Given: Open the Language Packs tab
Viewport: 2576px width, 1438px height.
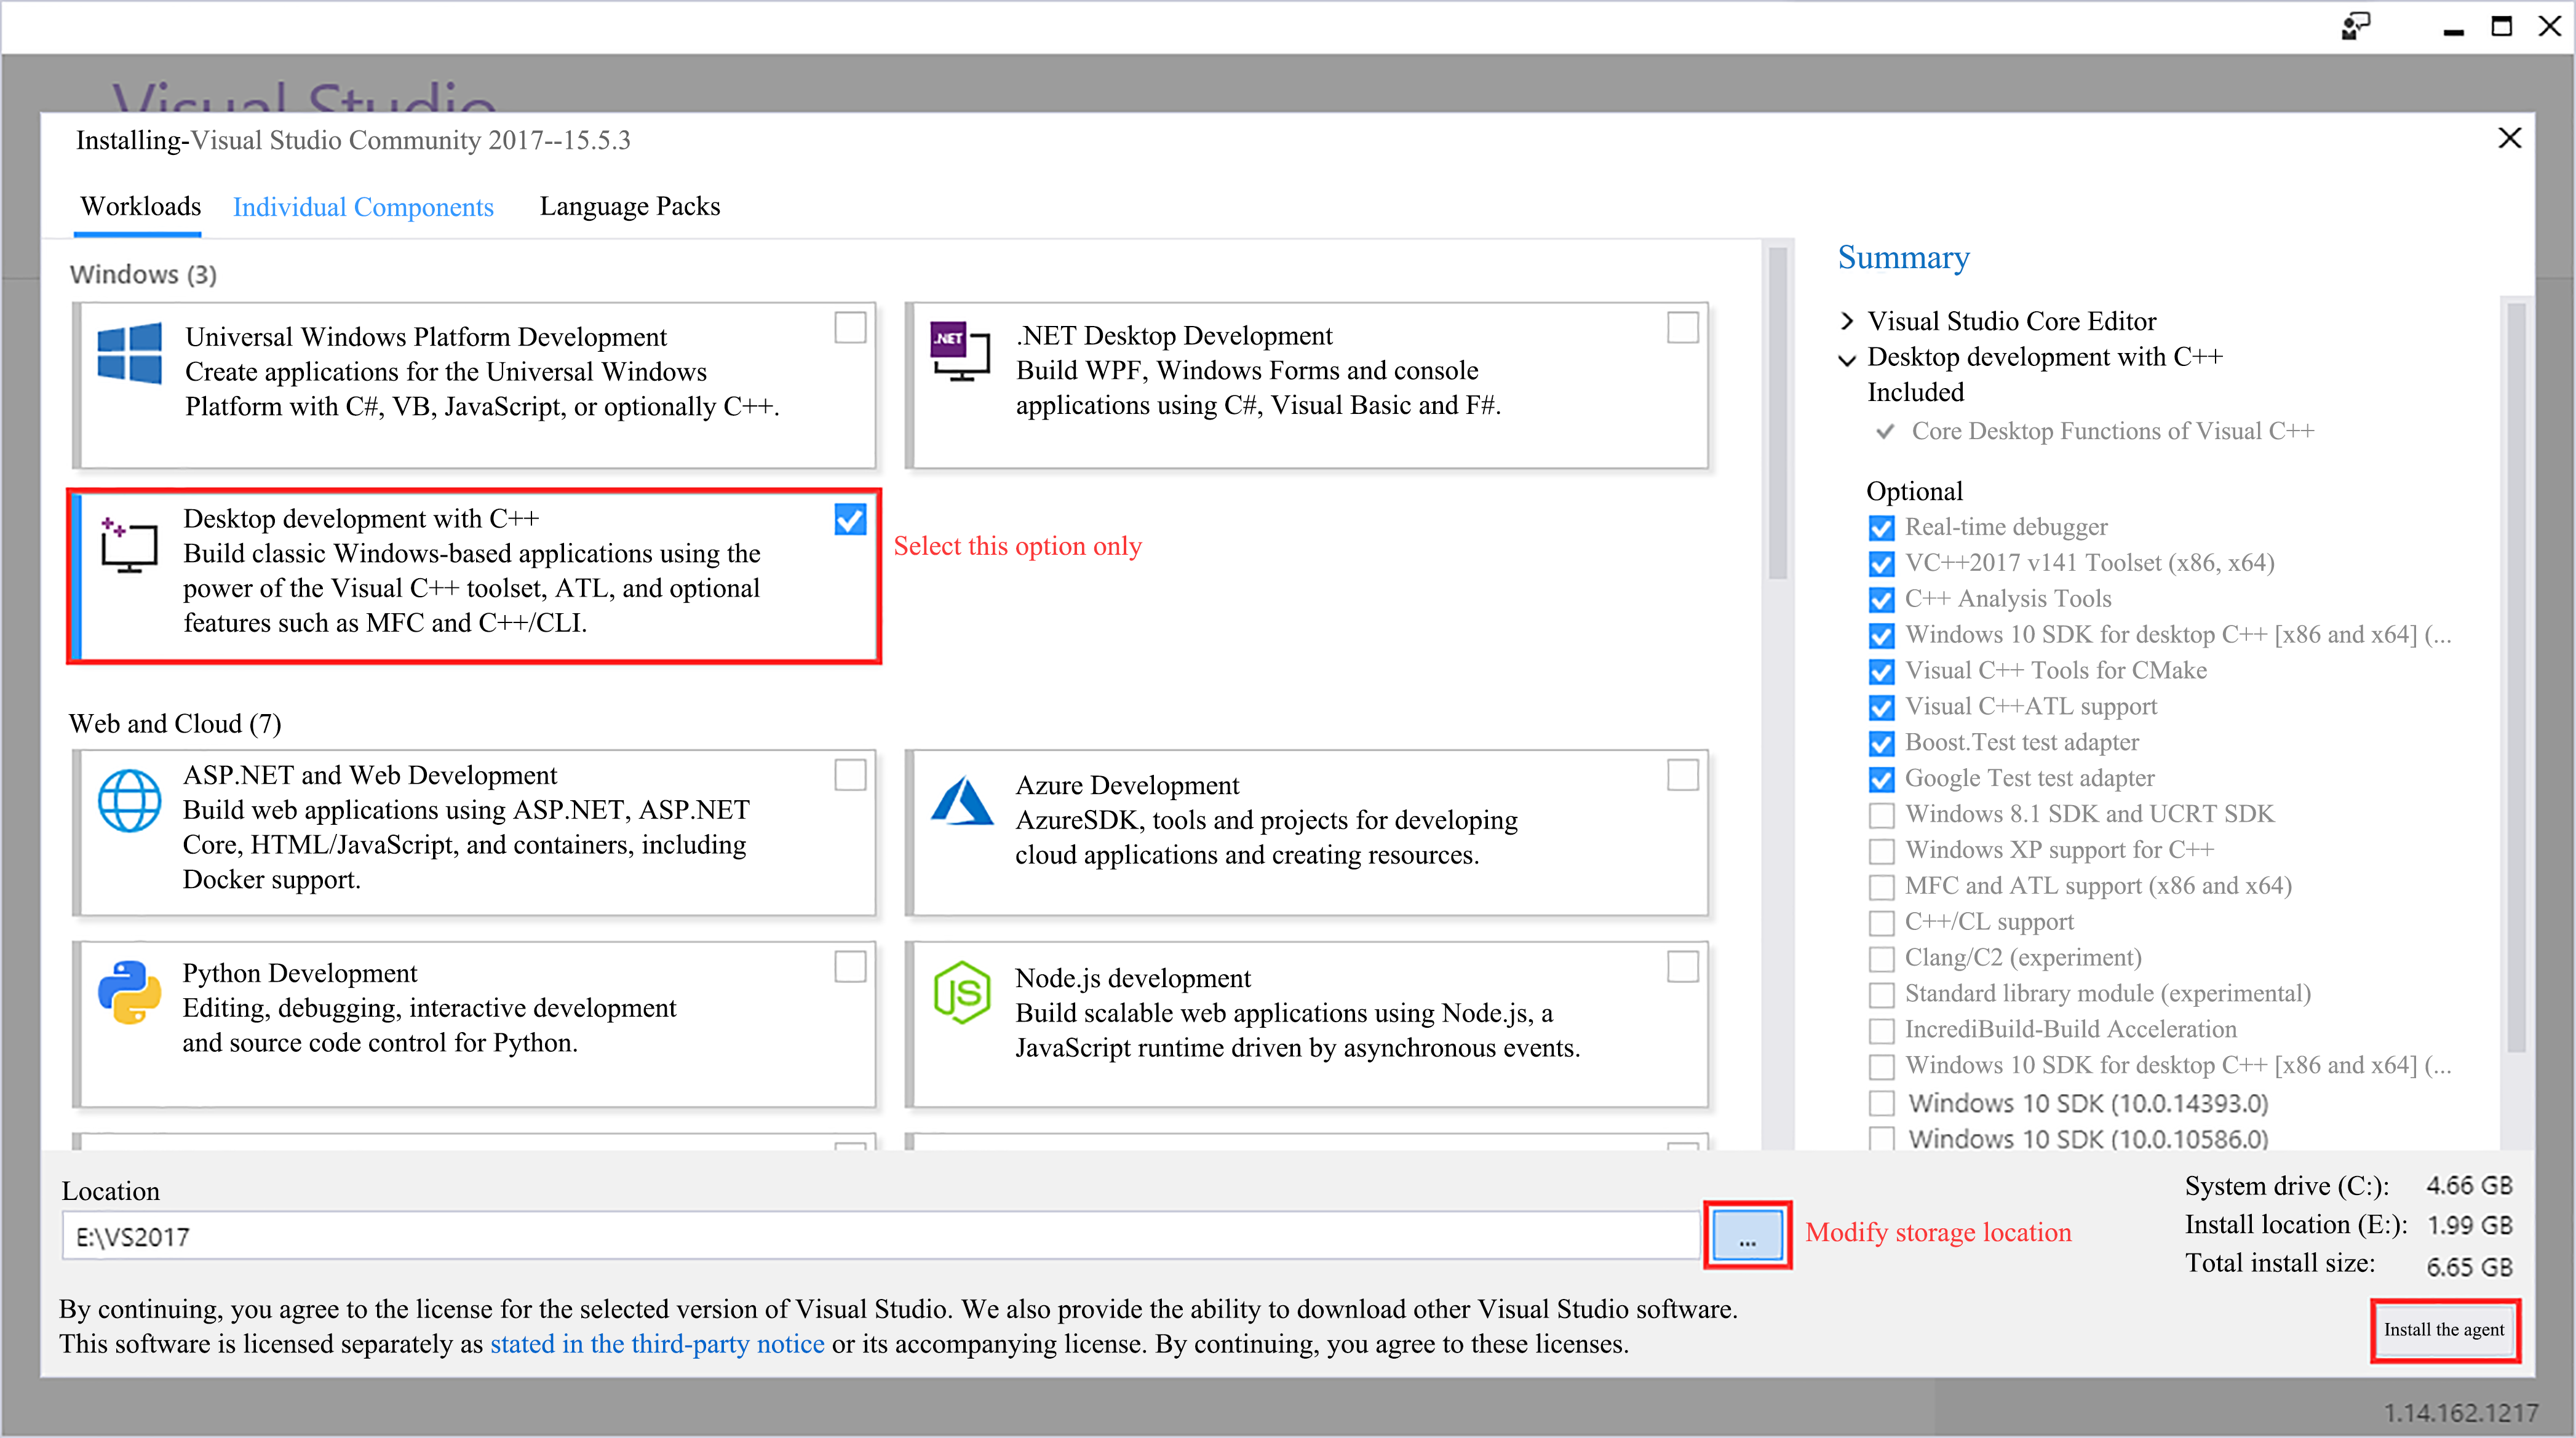Looking at the screenshot, I should [630, 206].
